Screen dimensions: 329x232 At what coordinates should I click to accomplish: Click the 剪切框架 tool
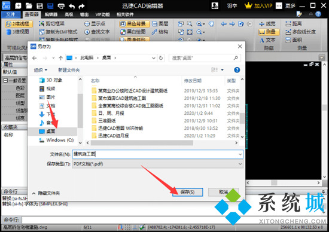coord(51,24)
